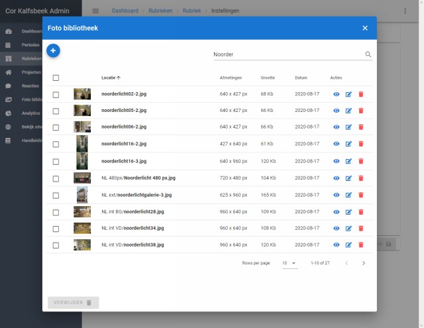Image resolution: width=424 pixels, height=328 pixels.
Task: Edit noorderlicht16-3.jpg
Action: click(x=348, y=161)
